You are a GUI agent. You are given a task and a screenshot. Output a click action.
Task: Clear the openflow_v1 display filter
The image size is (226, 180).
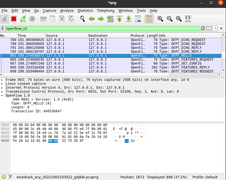click(203, 28)
